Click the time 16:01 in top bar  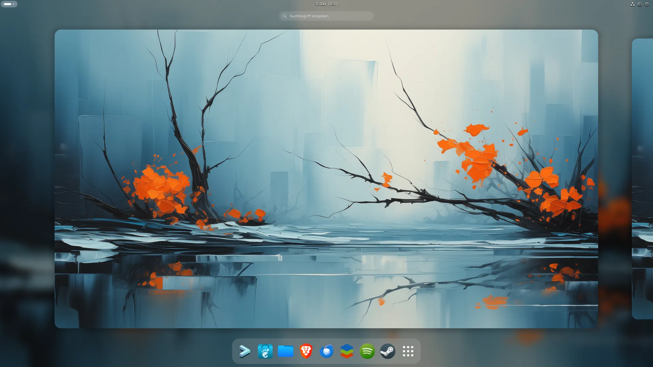333,4
